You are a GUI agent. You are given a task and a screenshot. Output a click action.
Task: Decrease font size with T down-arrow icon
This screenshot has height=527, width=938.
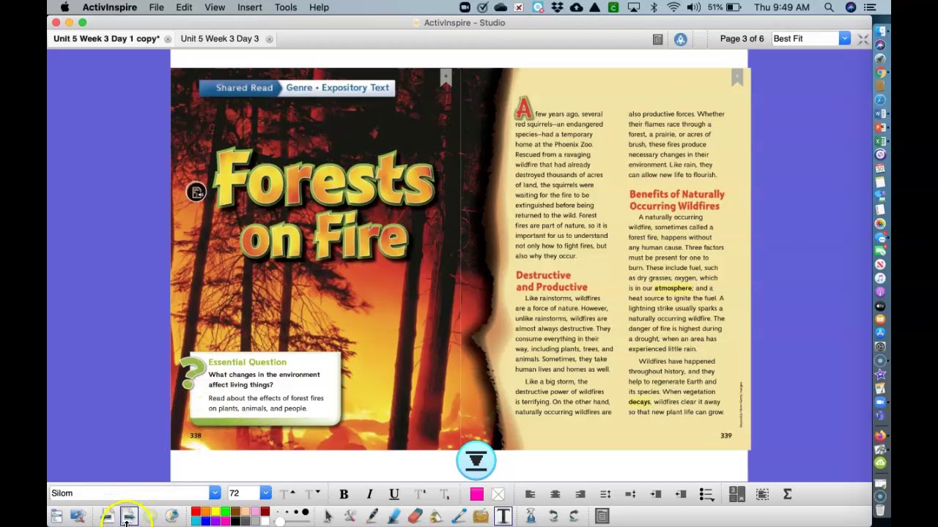point(312,494)
